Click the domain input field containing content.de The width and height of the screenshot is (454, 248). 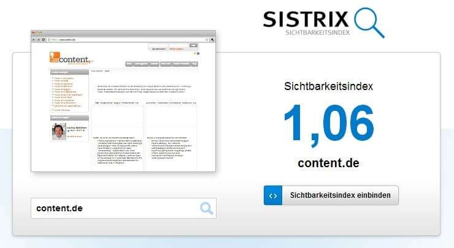pyautogui.click(x=123, y=208)
